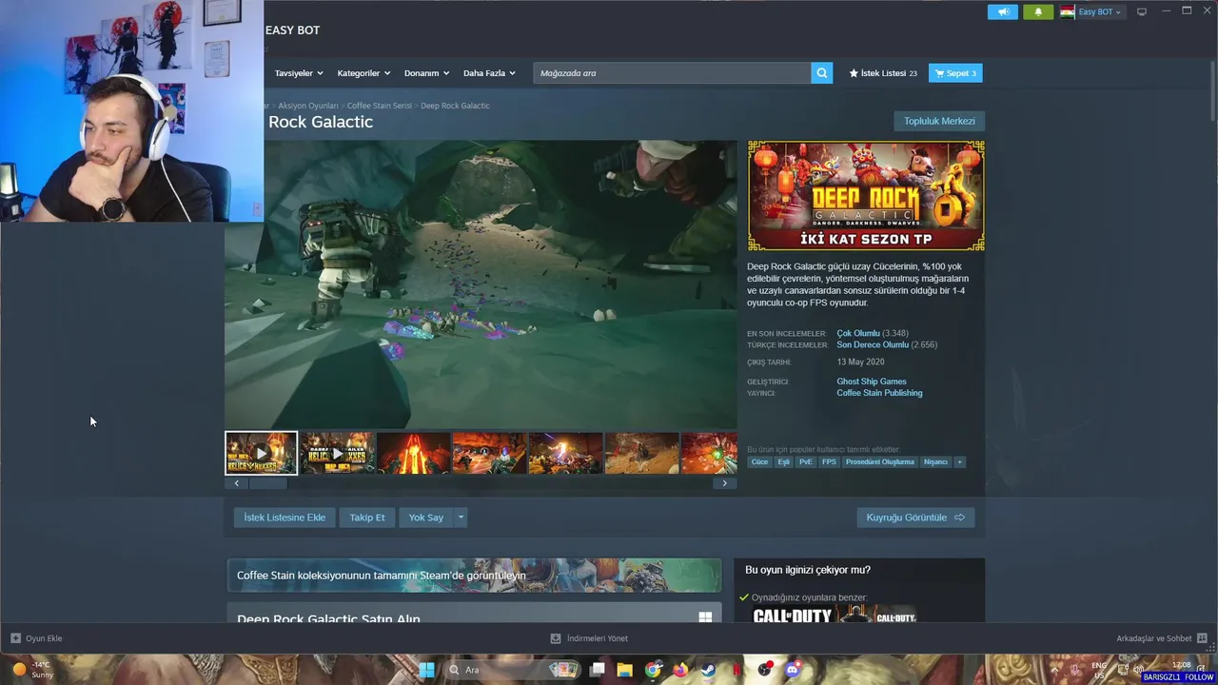Select the Nişancı tag
Viewport: 1218px width, 685px height.
[935, 462]
